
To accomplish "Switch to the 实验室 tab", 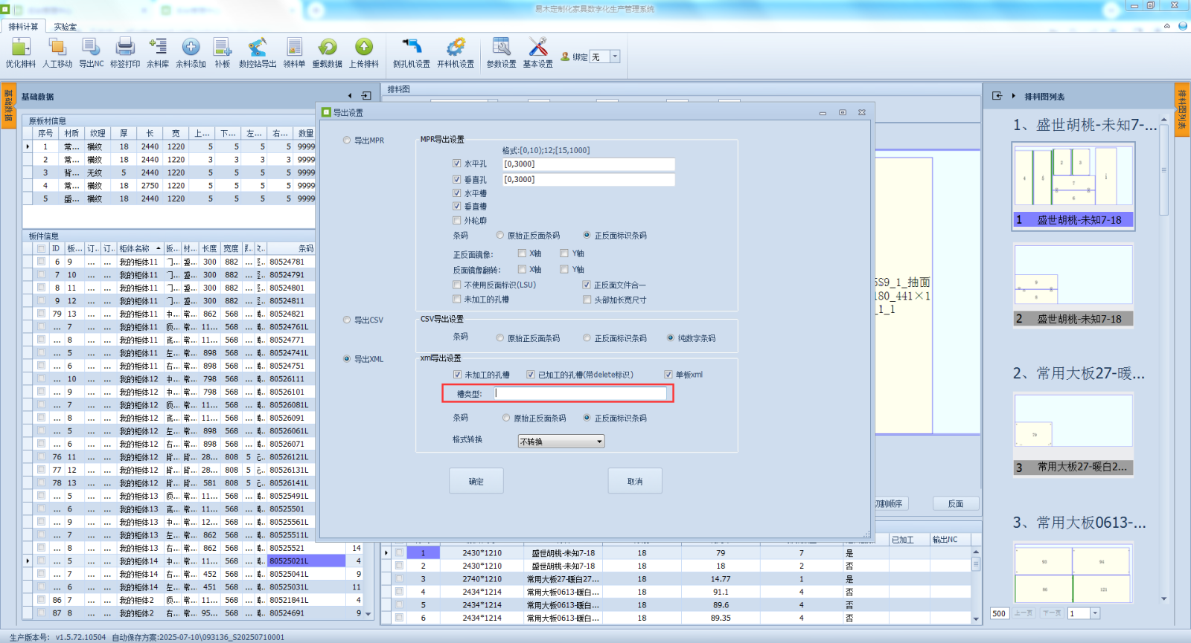I will pos(65,26).
